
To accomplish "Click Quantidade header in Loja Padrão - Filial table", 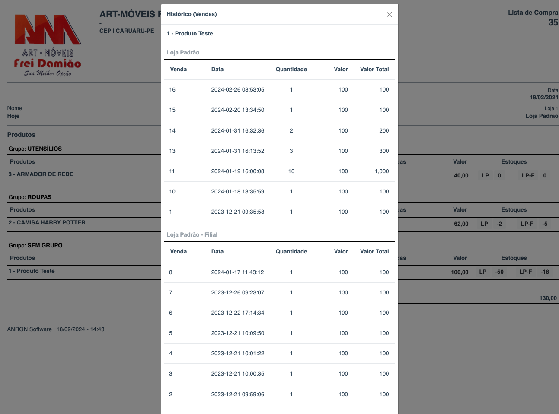I will [291, 252].
